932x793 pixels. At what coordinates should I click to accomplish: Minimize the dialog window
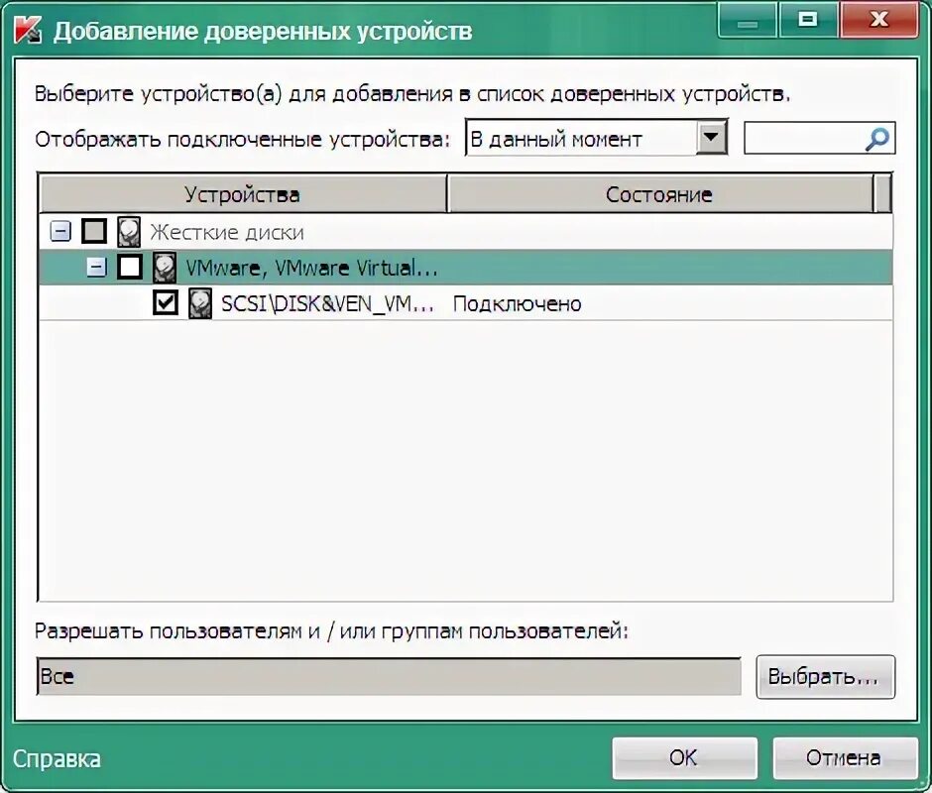748,20
